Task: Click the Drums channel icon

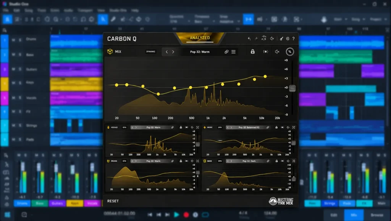Action: click(108, 161)
